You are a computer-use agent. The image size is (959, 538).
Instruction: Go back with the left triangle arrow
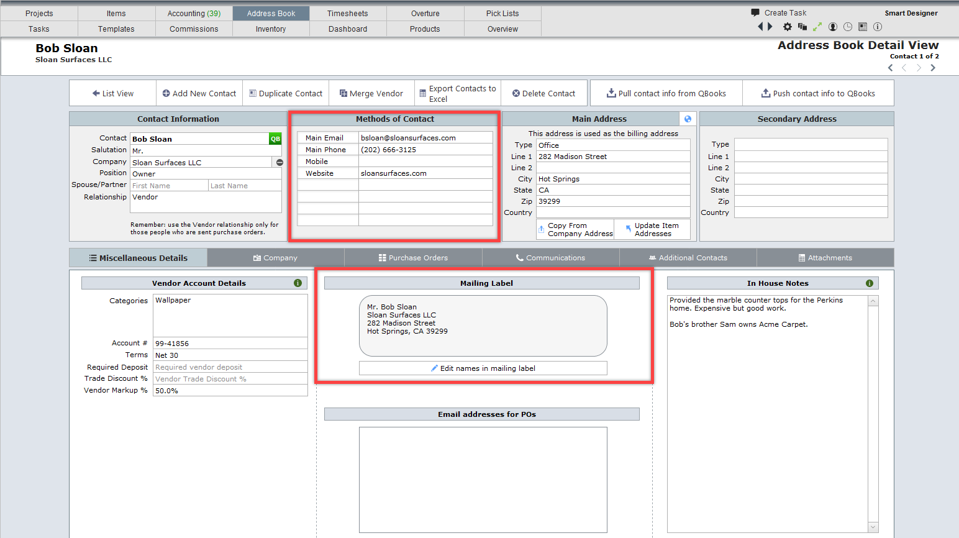[761, 27]
